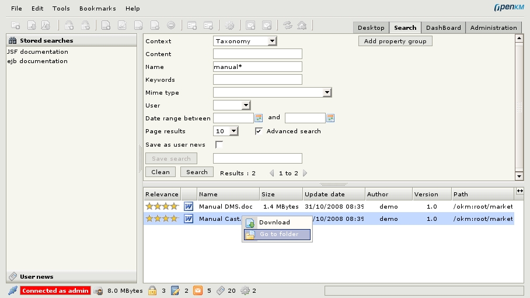Click the add subscription mail toolbar icon
The image size is (530, 298).
coord(250,25)
